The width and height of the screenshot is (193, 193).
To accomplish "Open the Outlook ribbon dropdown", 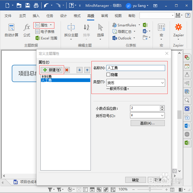I will 134,38.
